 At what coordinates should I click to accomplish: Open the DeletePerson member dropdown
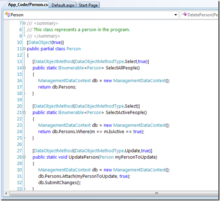pyautogui.click(x=199, y=15)
